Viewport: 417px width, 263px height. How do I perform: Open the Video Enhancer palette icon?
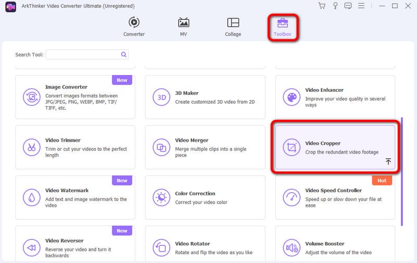pyautogui.click(x=291, y=97)
